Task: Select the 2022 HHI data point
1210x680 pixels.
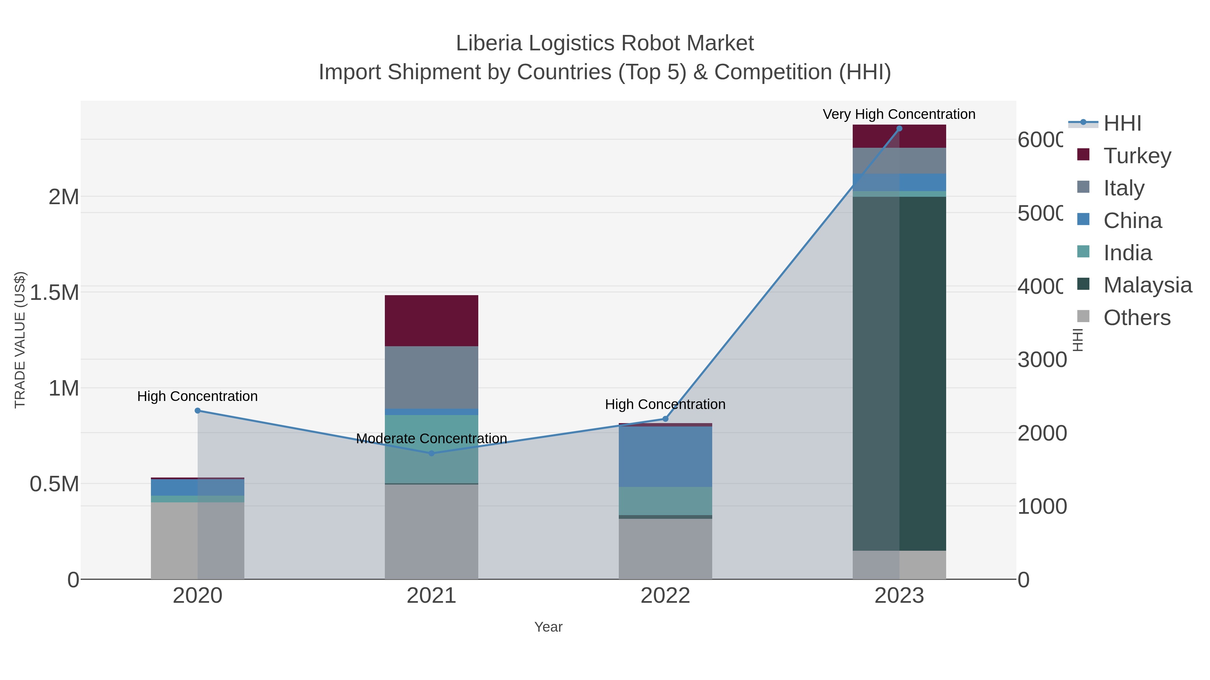Action: tap(665, 419)
